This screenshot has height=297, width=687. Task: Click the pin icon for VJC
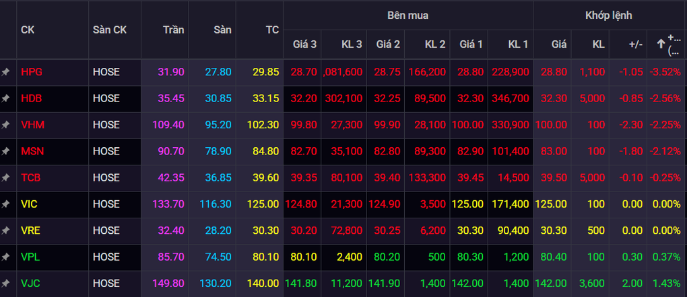[x=5, y=284]
